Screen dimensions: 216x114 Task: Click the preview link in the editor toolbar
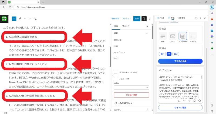(127, 19)
